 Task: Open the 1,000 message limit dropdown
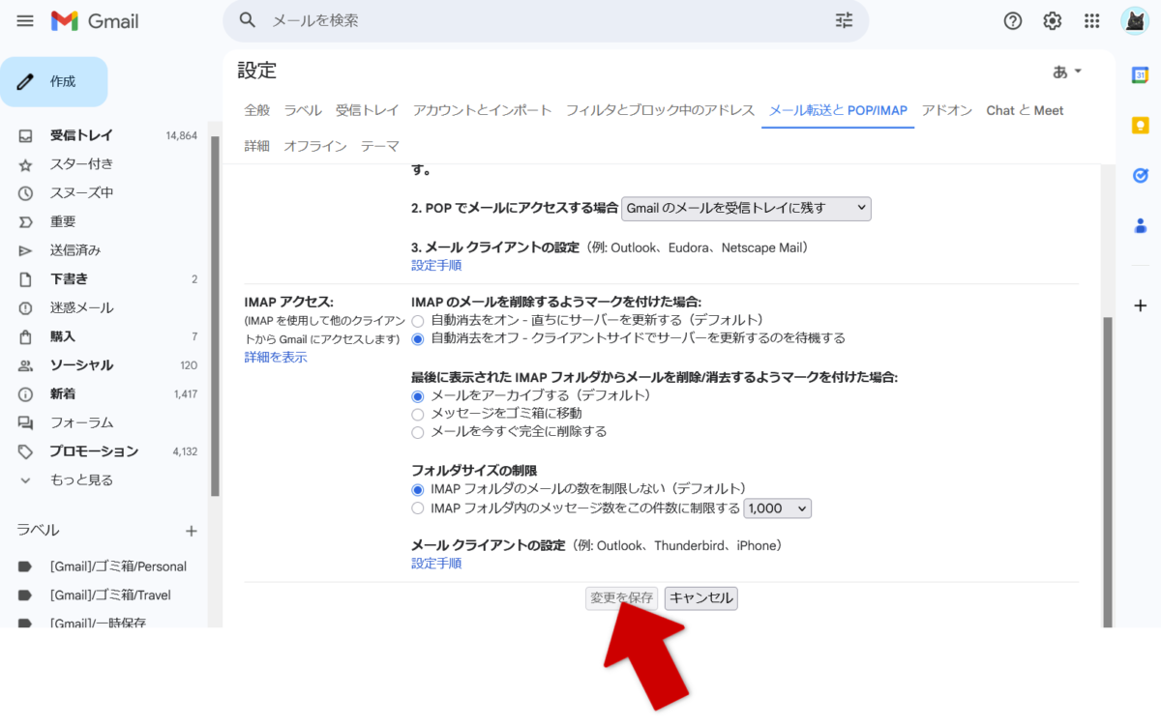coord(778,508)
